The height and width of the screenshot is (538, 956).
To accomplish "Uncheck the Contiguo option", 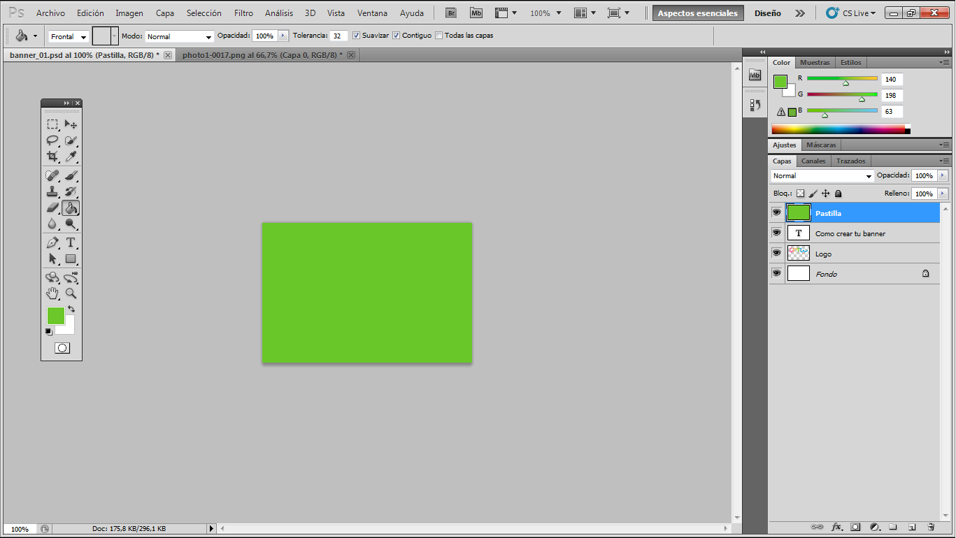I will point(397,36).
